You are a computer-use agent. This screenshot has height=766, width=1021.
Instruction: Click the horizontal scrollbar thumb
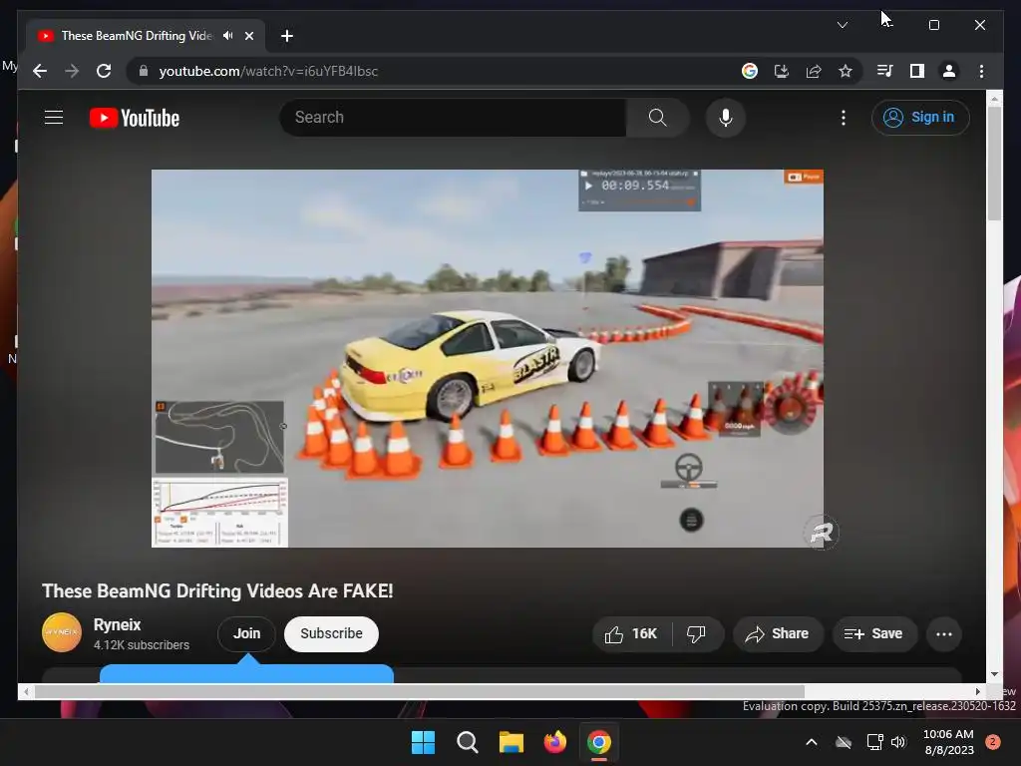pos(420,691)
